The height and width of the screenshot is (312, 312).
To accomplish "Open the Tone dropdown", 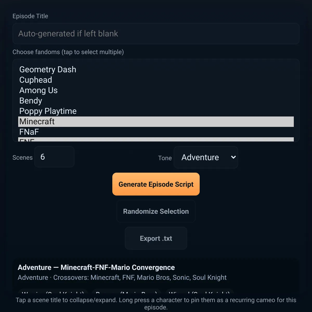I will pyautogui.click(x=206, y=157).
